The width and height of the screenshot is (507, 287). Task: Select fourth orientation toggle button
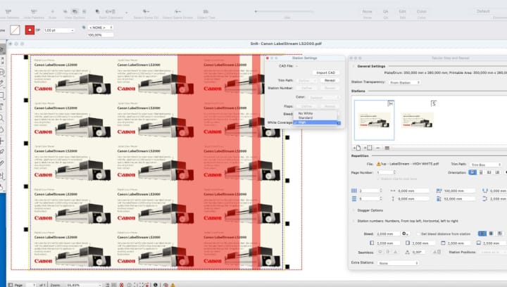(x=497, y=172)
